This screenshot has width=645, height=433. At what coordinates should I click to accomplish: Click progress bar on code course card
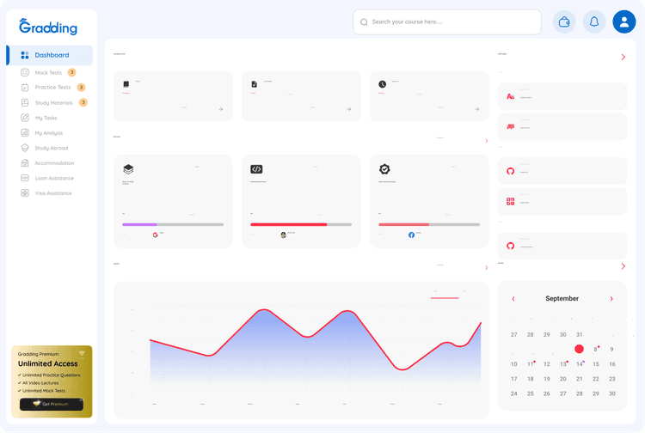coord(301,224)
